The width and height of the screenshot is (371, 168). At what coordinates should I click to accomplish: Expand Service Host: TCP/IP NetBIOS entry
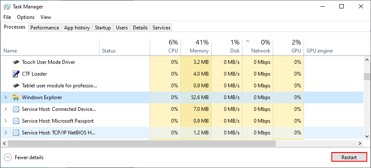click(x=5, y=133)
